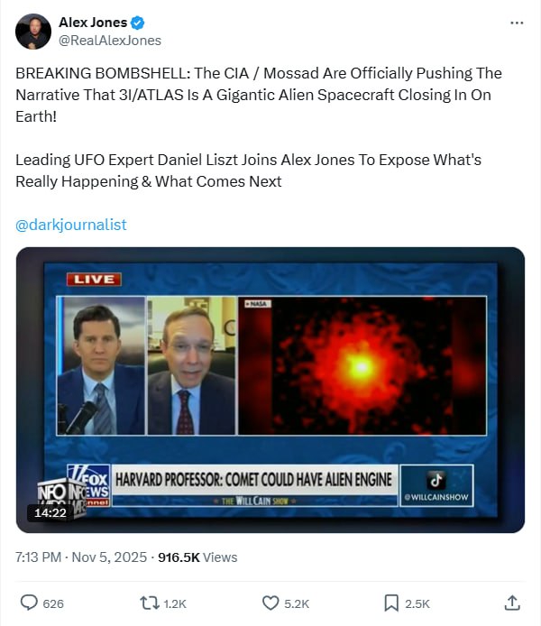Click the 2.5K bookmarks count
Image resolution: width=541 pixels, height=626 pixels.
417,603
